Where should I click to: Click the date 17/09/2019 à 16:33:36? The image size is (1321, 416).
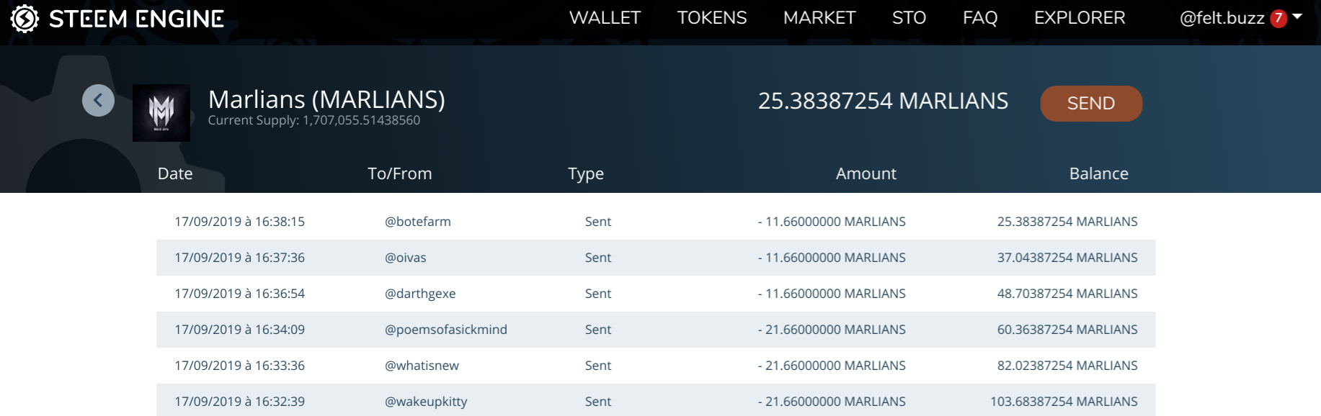(239, 366)
